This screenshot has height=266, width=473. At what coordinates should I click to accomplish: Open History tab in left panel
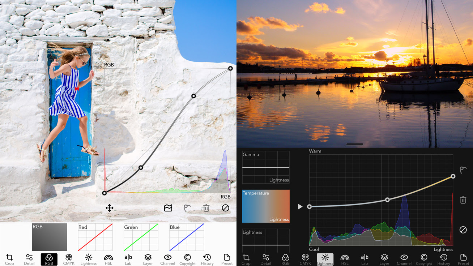(x=207, y=259)
